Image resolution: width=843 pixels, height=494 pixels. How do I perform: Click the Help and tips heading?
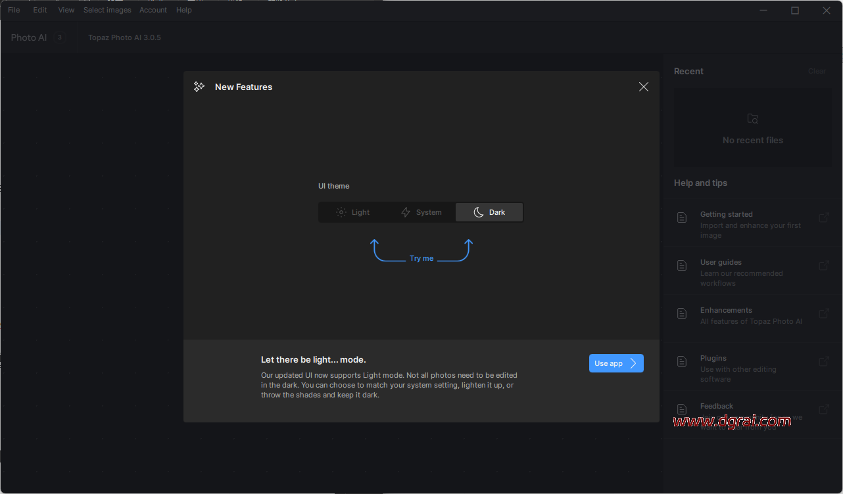(700, 183)
